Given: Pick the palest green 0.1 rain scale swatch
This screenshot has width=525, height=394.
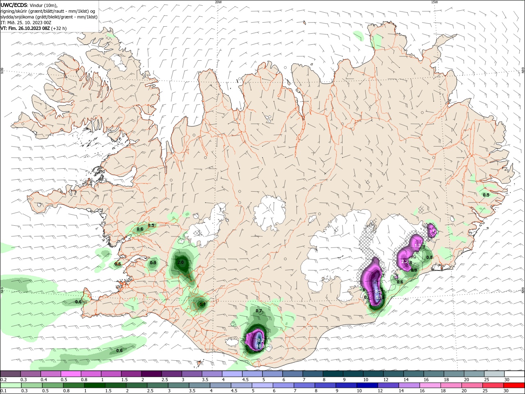Looking at the screenshot, I should pos(11,385).
